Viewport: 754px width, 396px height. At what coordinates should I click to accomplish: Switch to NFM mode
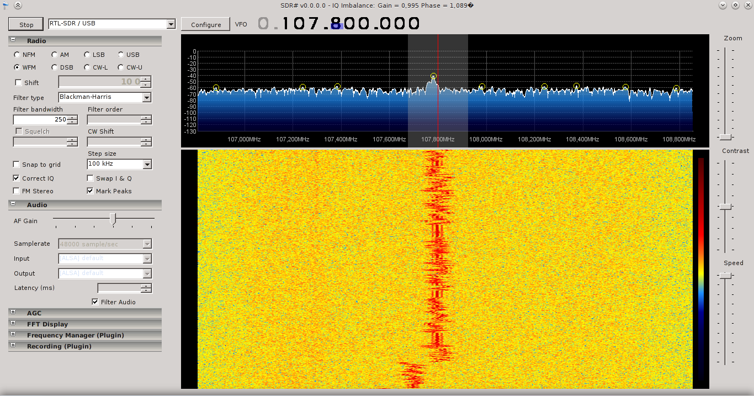16,54
